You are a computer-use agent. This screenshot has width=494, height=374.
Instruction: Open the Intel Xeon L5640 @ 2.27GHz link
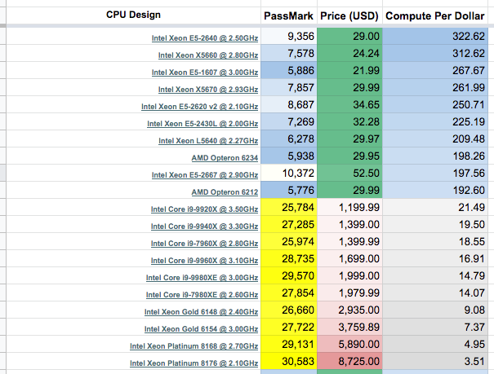click(x=208, y=141)
